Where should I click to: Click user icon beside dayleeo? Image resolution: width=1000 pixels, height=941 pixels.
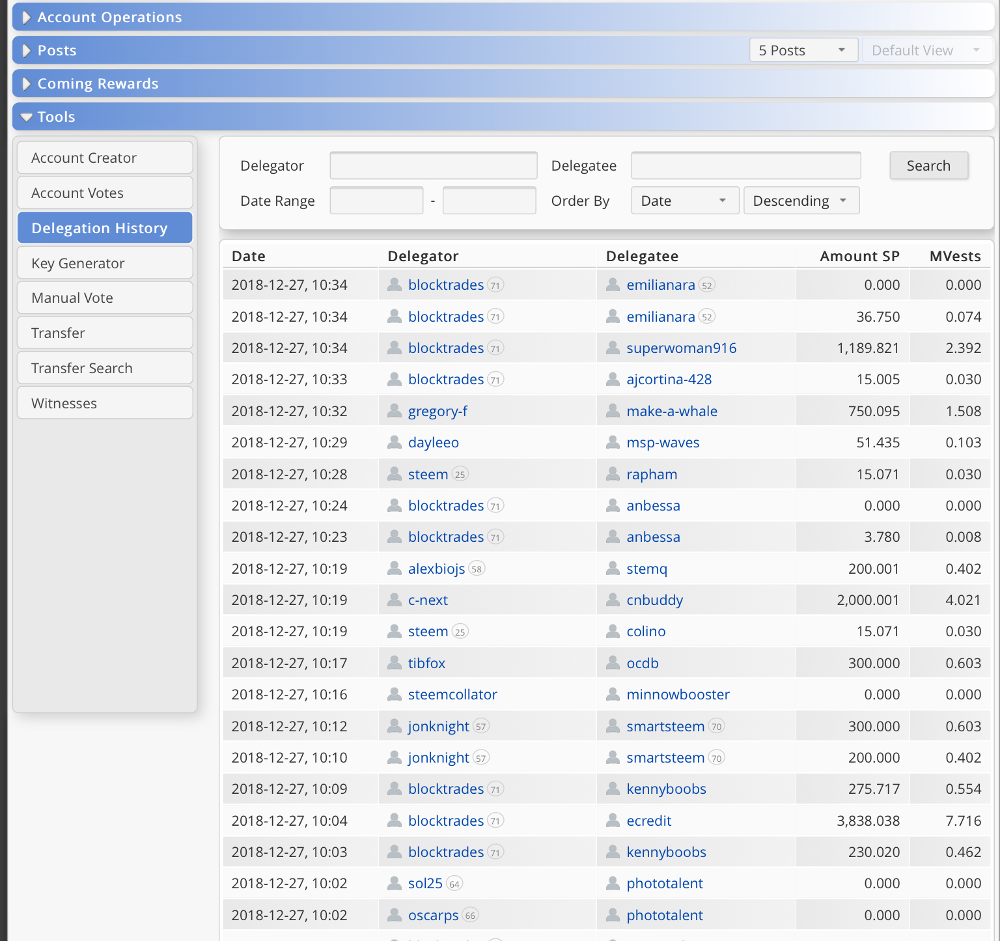(395, 442)
